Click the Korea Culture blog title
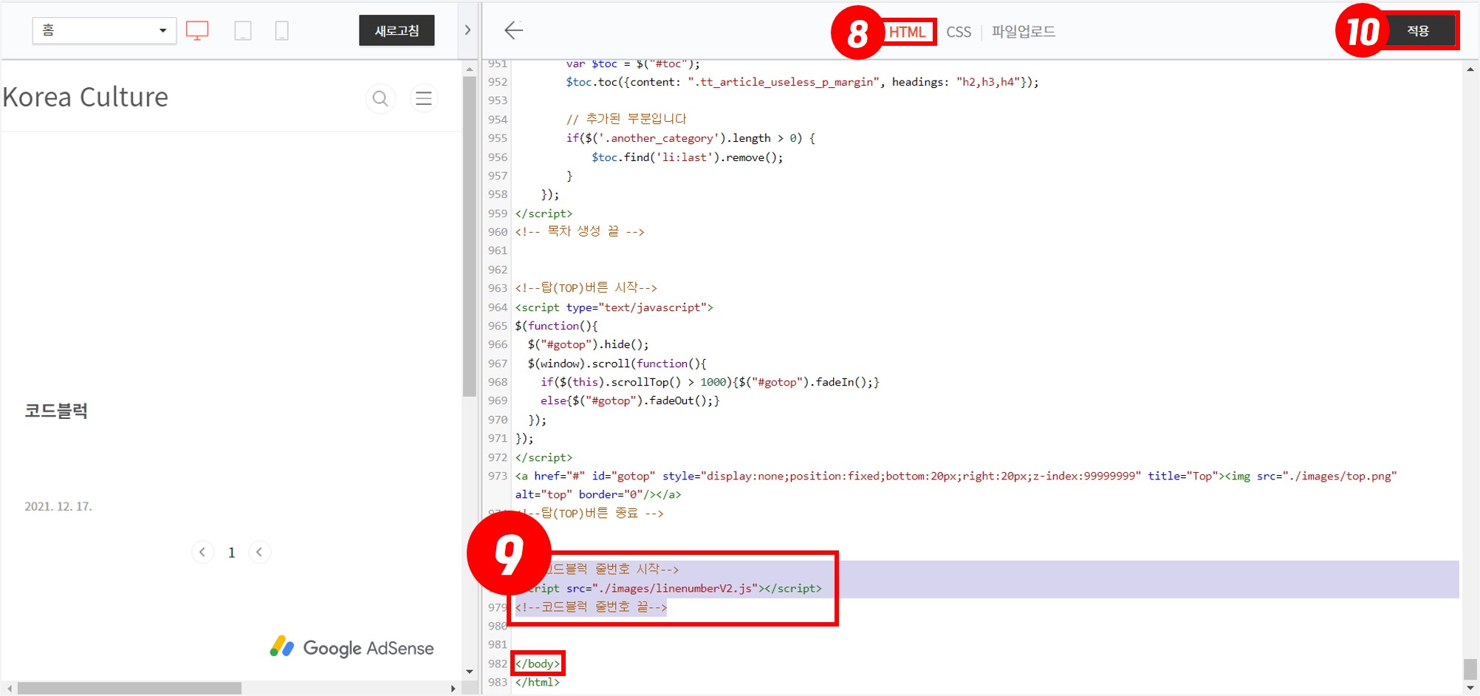This screenshot has height=696, width=1480. [x=86, y=97]
